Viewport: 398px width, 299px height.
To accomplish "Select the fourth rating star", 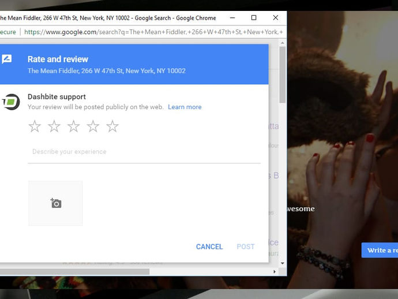I will pos(93,126).
